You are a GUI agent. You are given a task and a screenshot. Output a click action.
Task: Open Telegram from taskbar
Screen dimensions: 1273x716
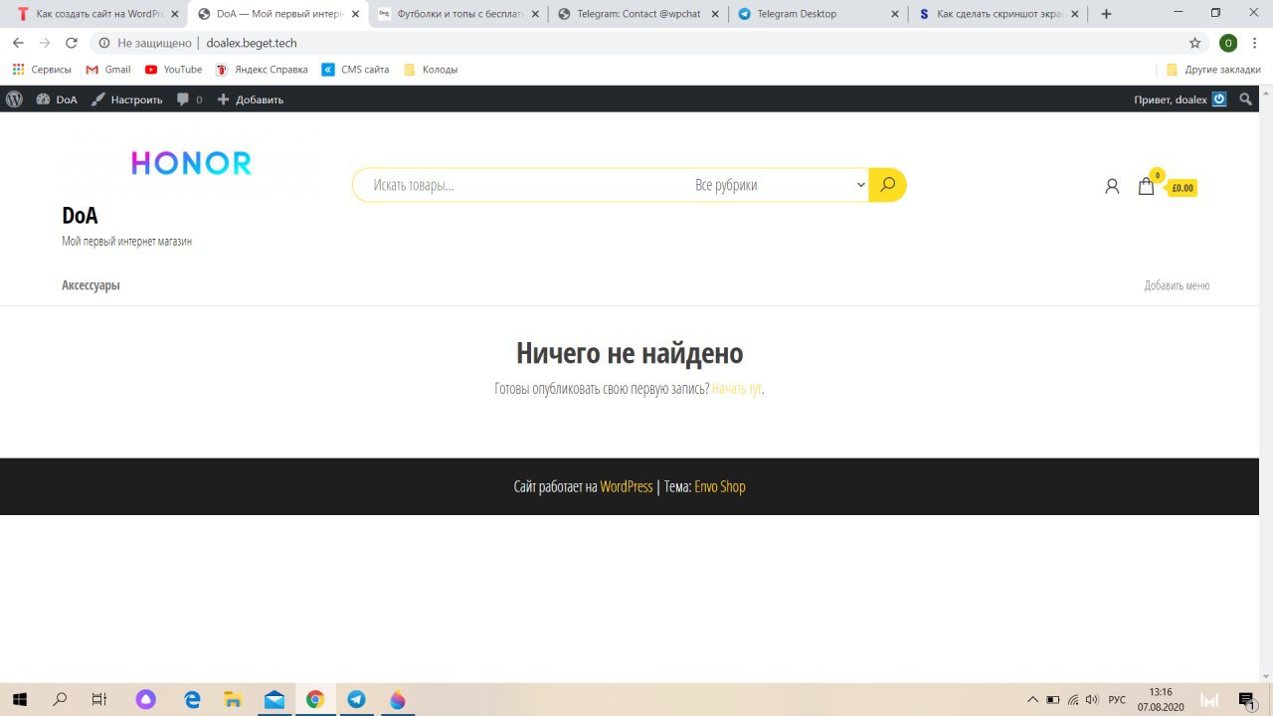[x=356, y=700]
